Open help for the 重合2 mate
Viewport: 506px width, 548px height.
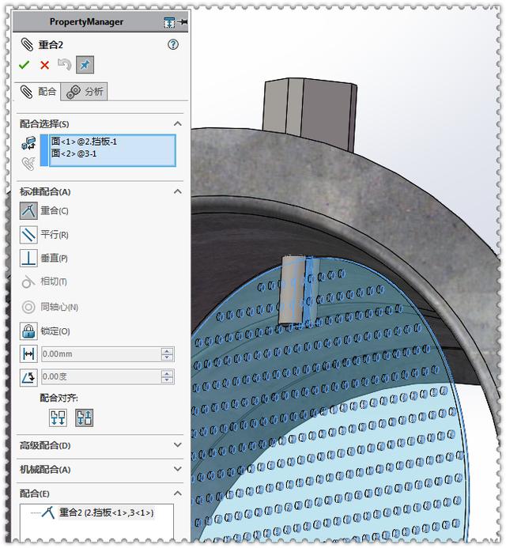click(x=173, y=44)
